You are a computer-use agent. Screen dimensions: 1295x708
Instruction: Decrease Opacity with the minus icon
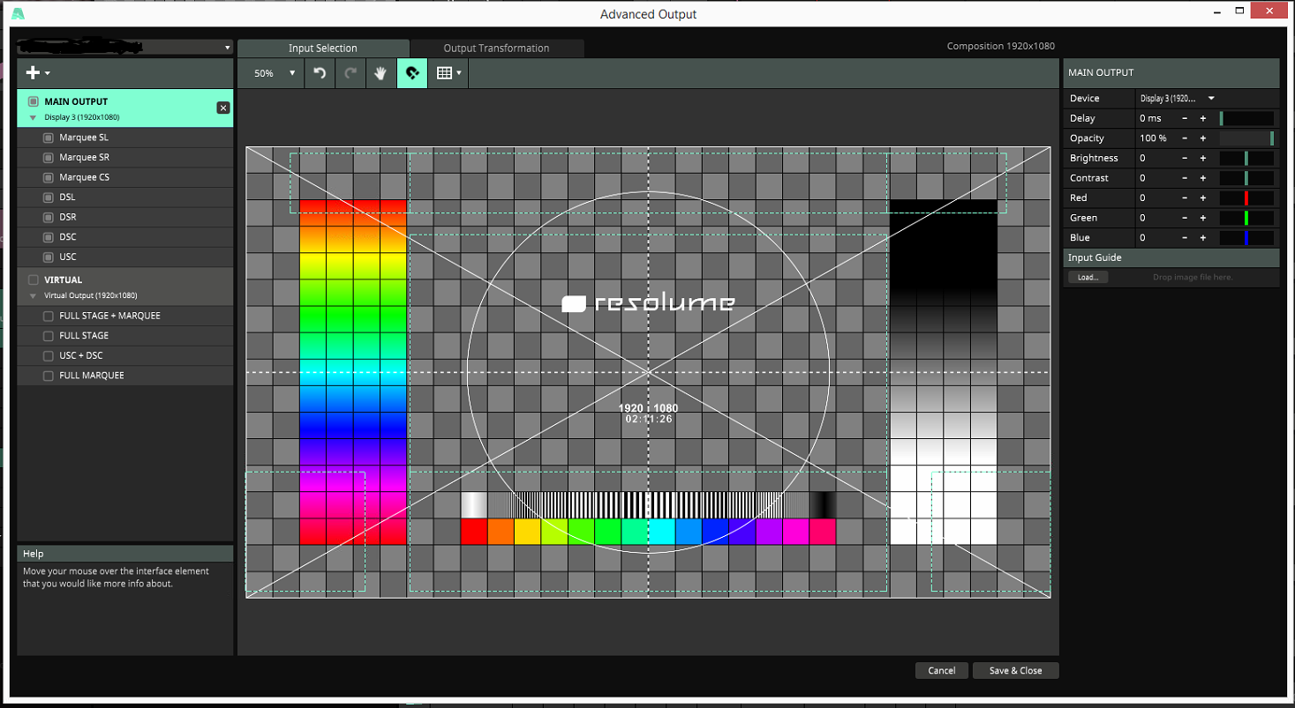pyautogui.click(x=1185, y=138)
